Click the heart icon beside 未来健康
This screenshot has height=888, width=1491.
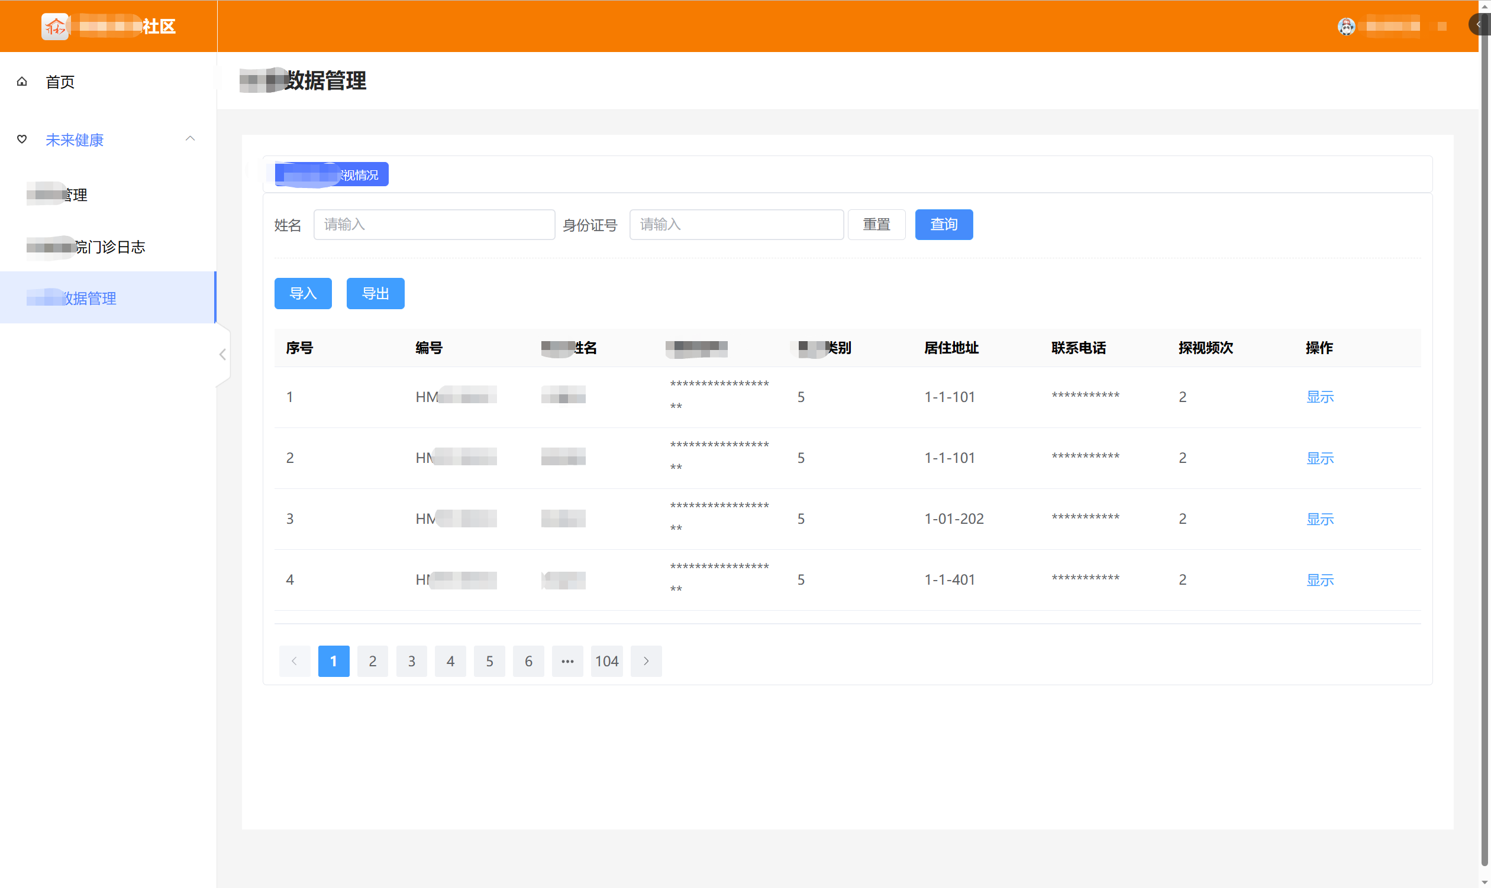tap(22, 140)
